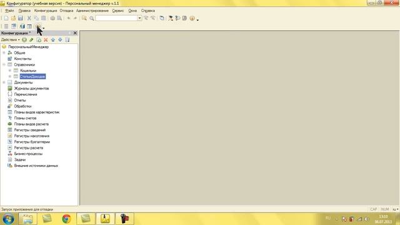This screenshot has height=225, width=400.
Task: Open the Администрирование menu
Action: (92, 11)
